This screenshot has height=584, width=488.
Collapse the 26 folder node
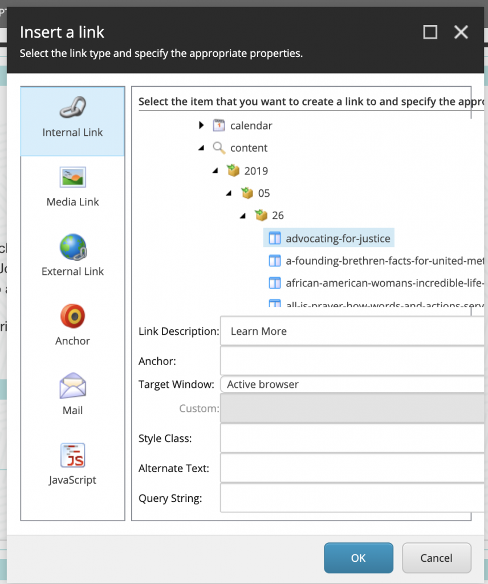tap(243, 215)
